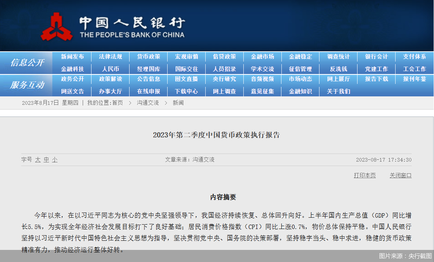This screenshot has width=434, height=262.
Task: Open the 关于我们 page
Action: [x=338, y=91]
